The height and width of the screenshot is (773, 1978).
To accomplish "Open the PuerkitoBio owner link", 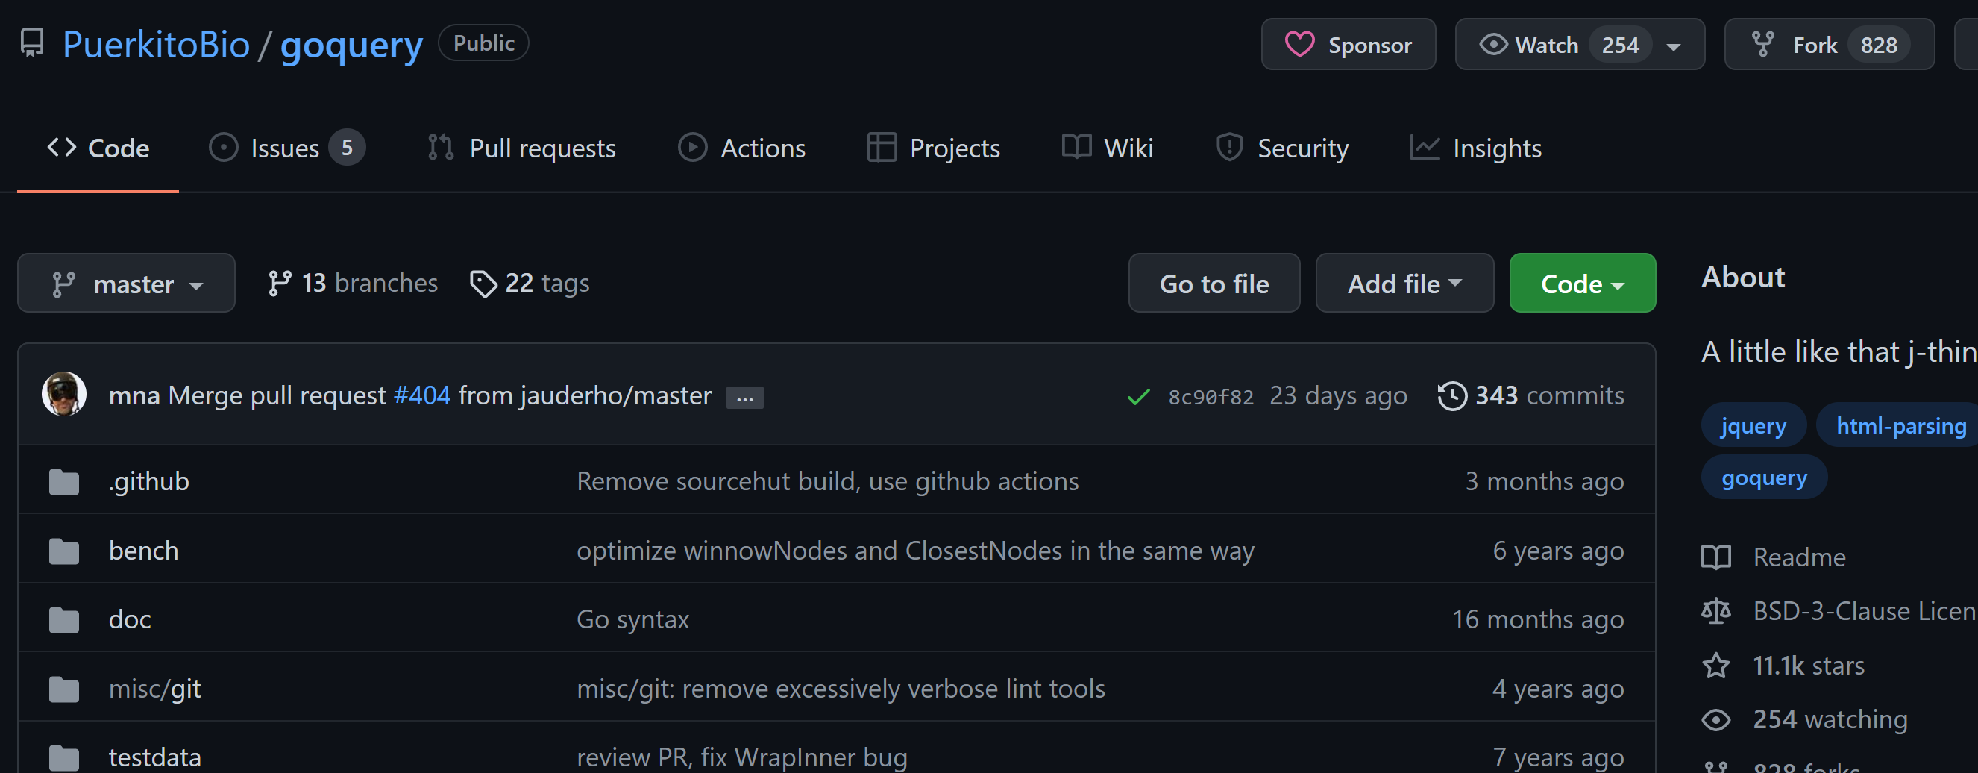I will point(156,45).
